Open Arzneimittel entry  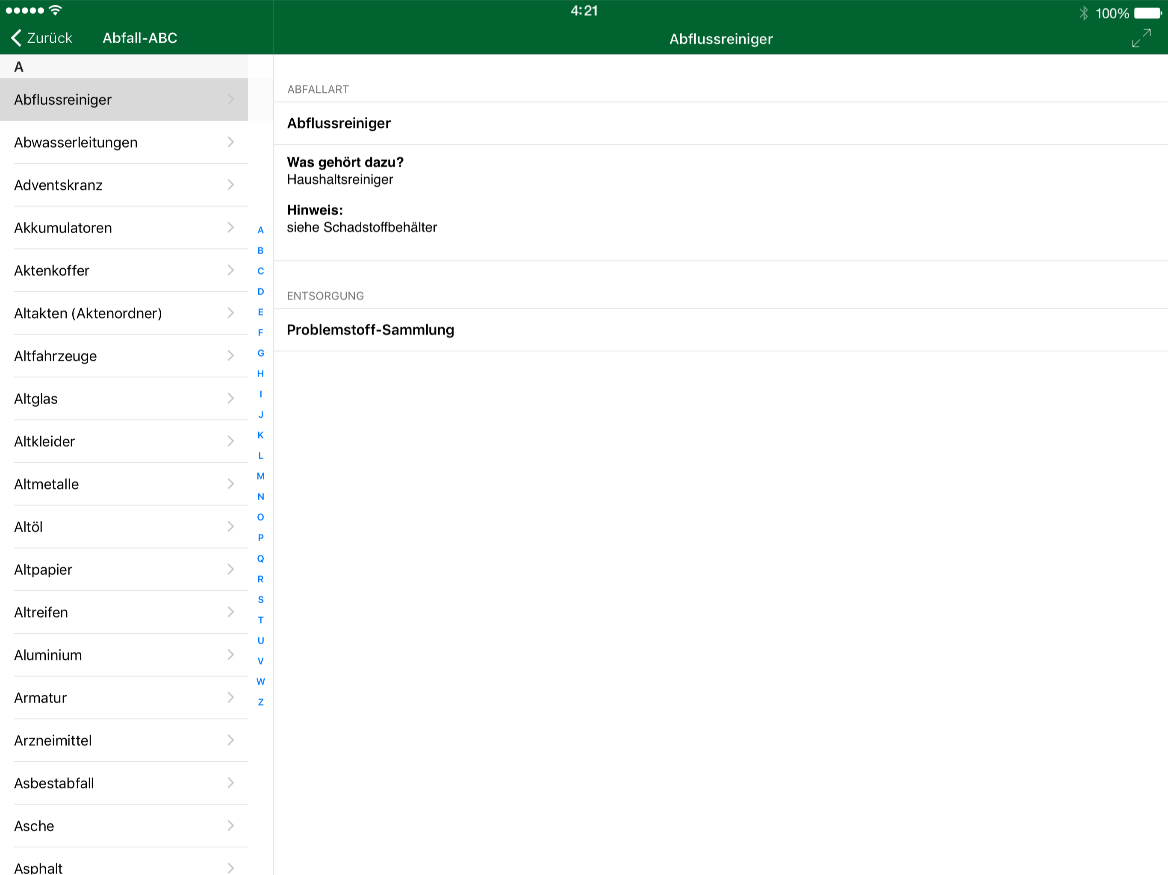point(124,741)
